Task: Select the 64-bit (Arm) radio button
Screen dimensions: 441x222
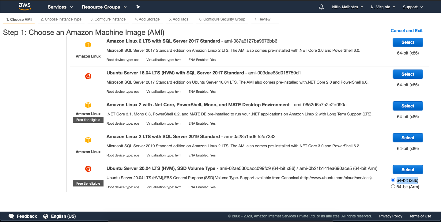Action: tap(393, 186)
